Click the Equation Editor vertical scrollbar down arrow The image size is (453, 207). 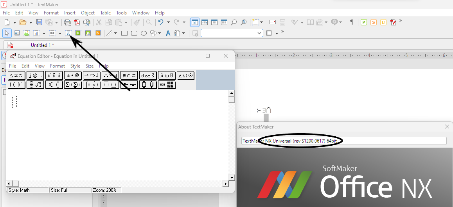[x=232, y=177]
